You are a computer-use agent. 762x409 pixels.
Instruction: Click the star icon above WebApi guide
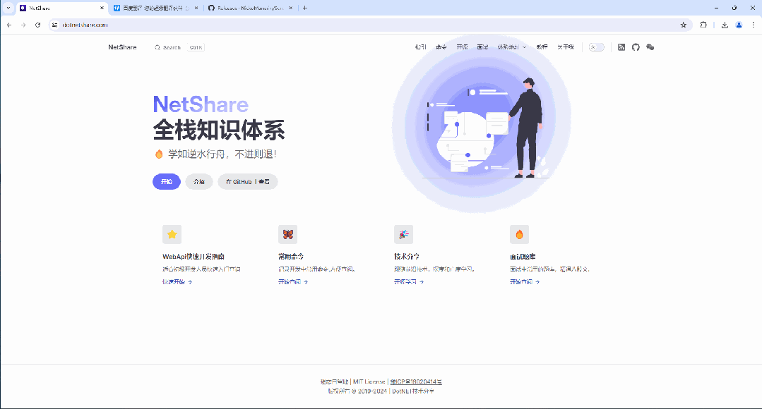(172, 235)
